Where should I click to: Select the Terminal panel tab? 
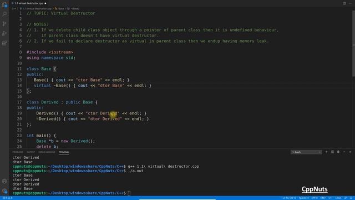(x=64, y=152)
